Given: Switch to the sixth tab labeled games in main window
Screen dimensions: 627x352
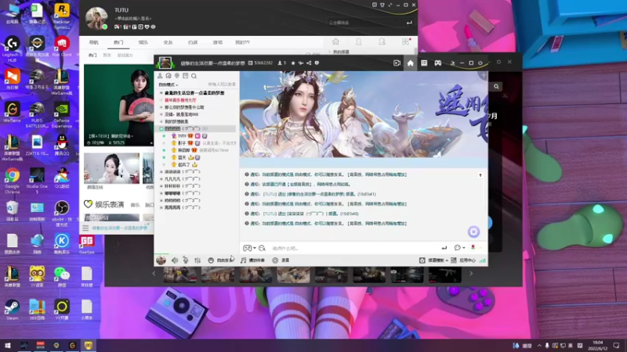Looking at the screenshot, I should (x=218, y=42).
